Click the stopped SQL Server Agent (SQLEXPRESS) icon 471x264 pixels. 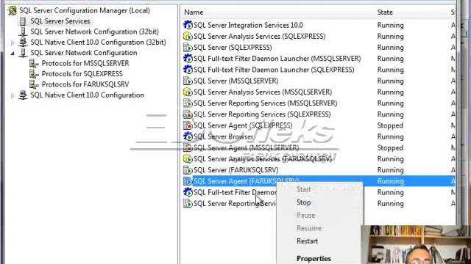tap(188, 125)
